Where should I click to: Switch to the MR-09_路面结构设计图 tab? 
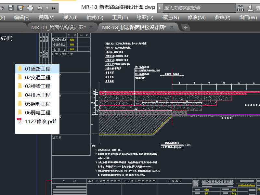58,27
